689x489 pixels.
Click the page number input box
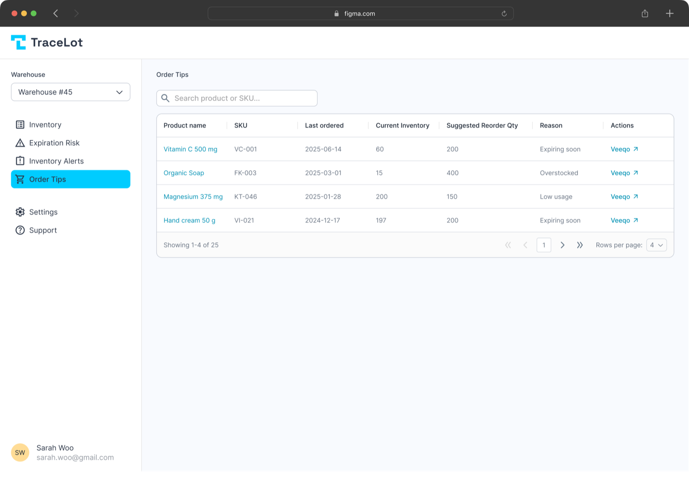pos(544,245)
